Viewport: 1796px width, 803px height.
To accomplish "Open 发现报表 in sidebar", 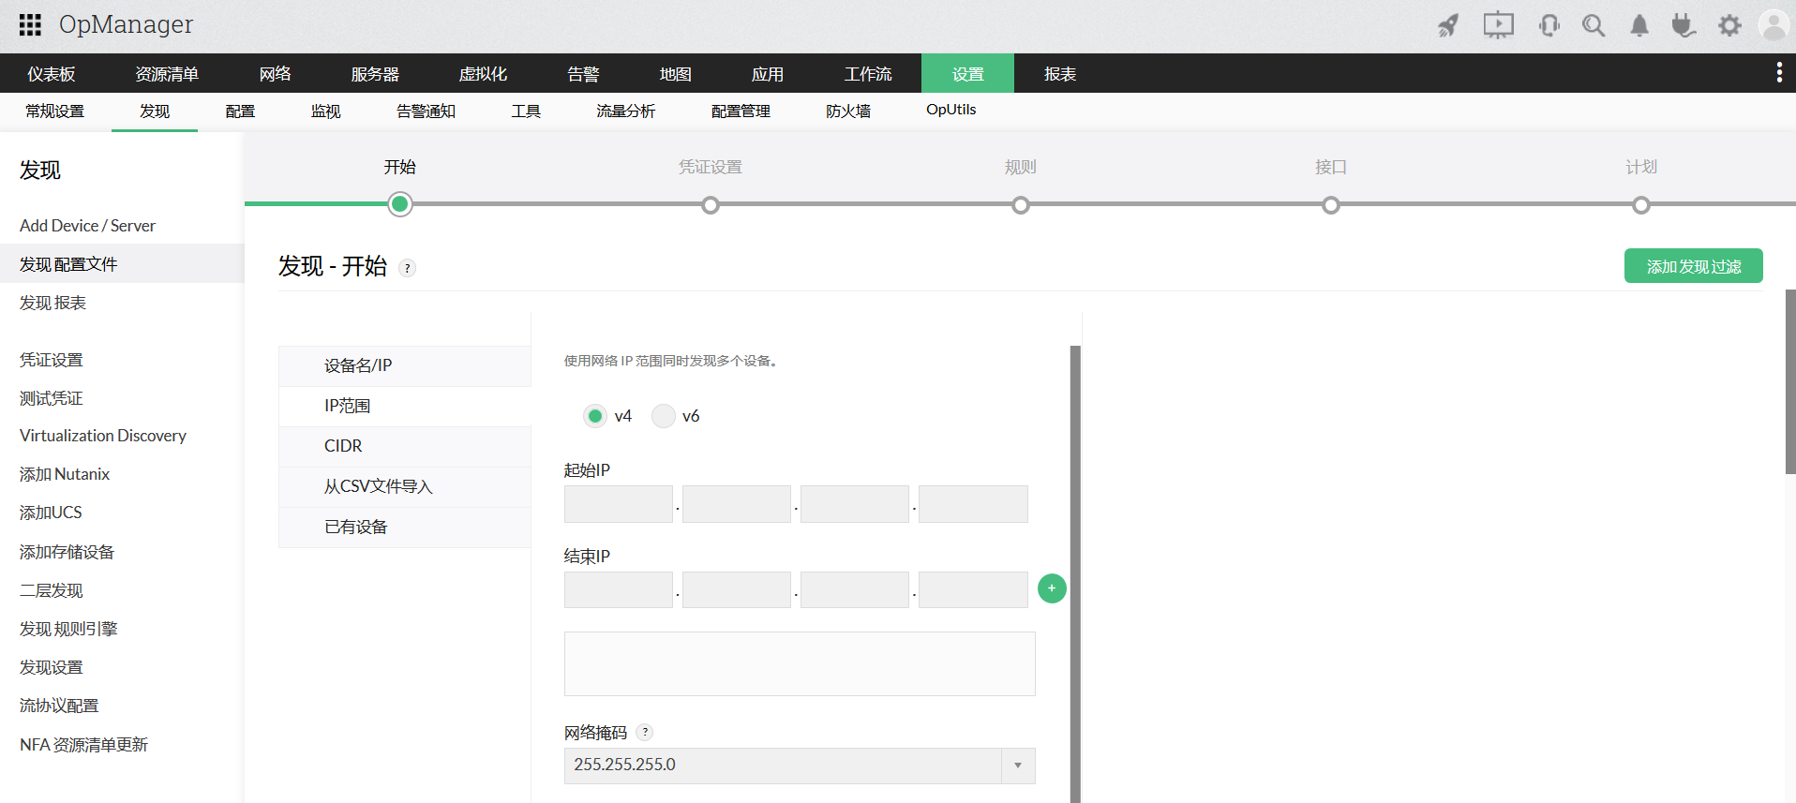I will 52,303.
